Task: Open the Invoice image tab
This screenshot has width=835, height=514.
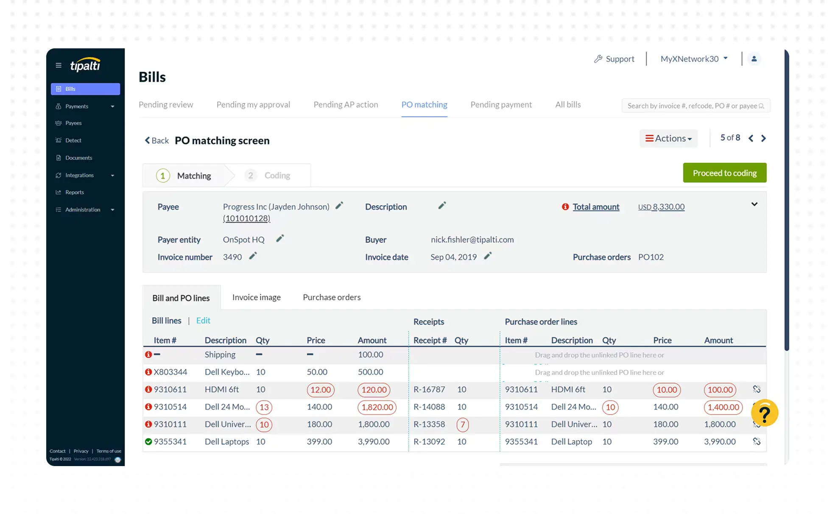Action: point(256,297)
